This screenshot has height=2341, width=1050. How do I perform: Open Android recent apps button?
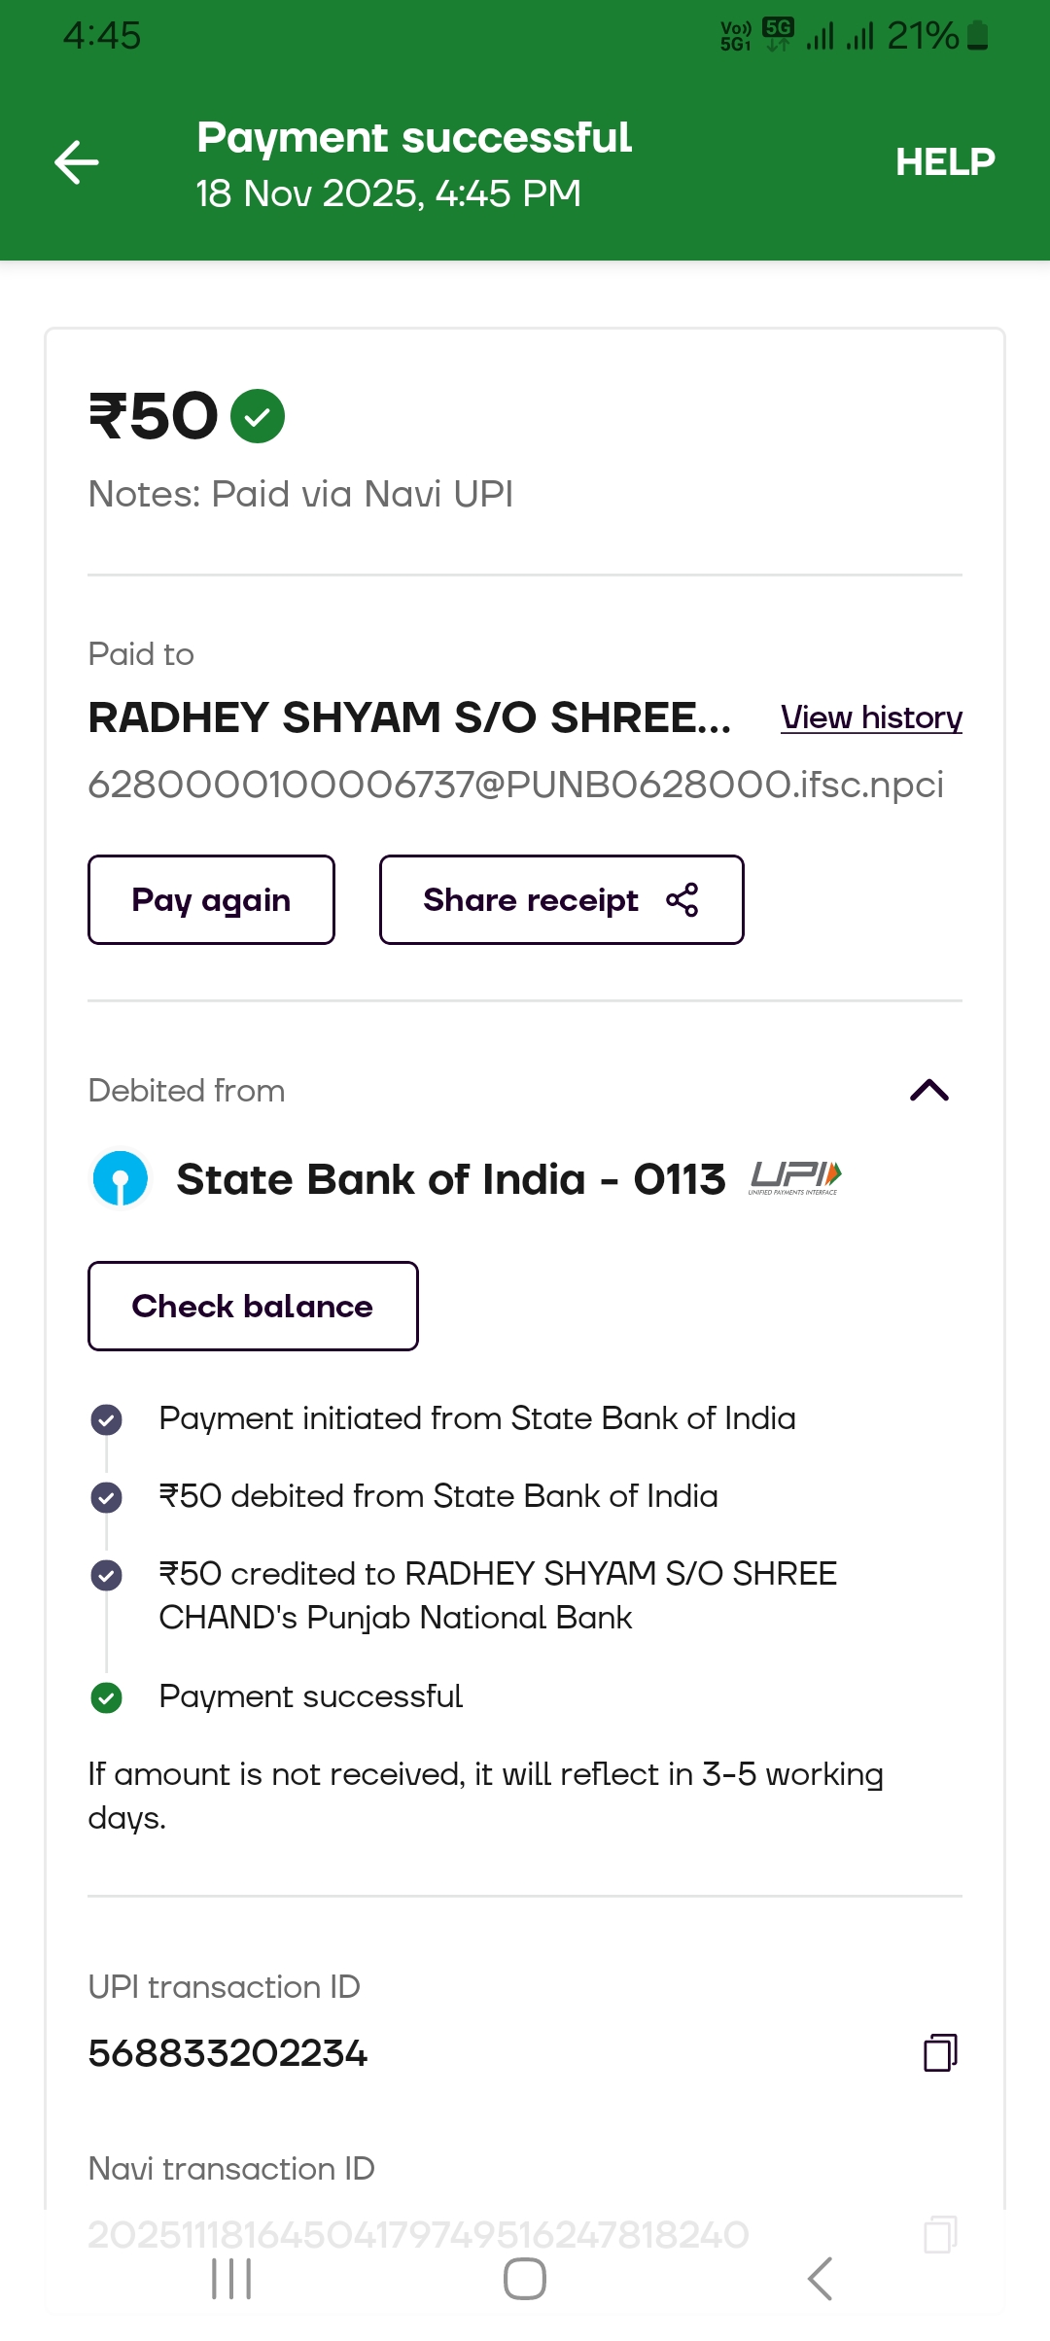click(231, 2279)
